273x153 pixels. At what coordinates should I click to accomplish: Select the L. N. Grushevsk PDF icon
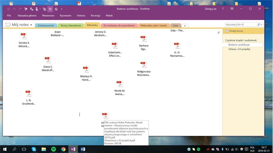click(x=29, y=94)
